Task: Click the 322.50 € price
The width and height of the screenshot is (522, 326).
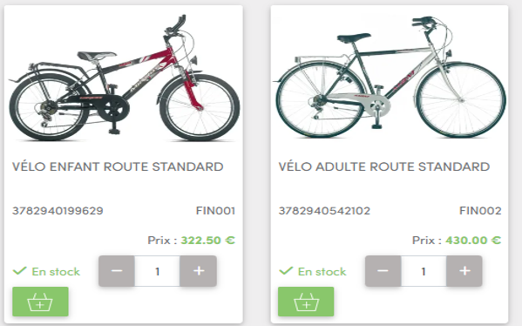Action: coord(207,240)
